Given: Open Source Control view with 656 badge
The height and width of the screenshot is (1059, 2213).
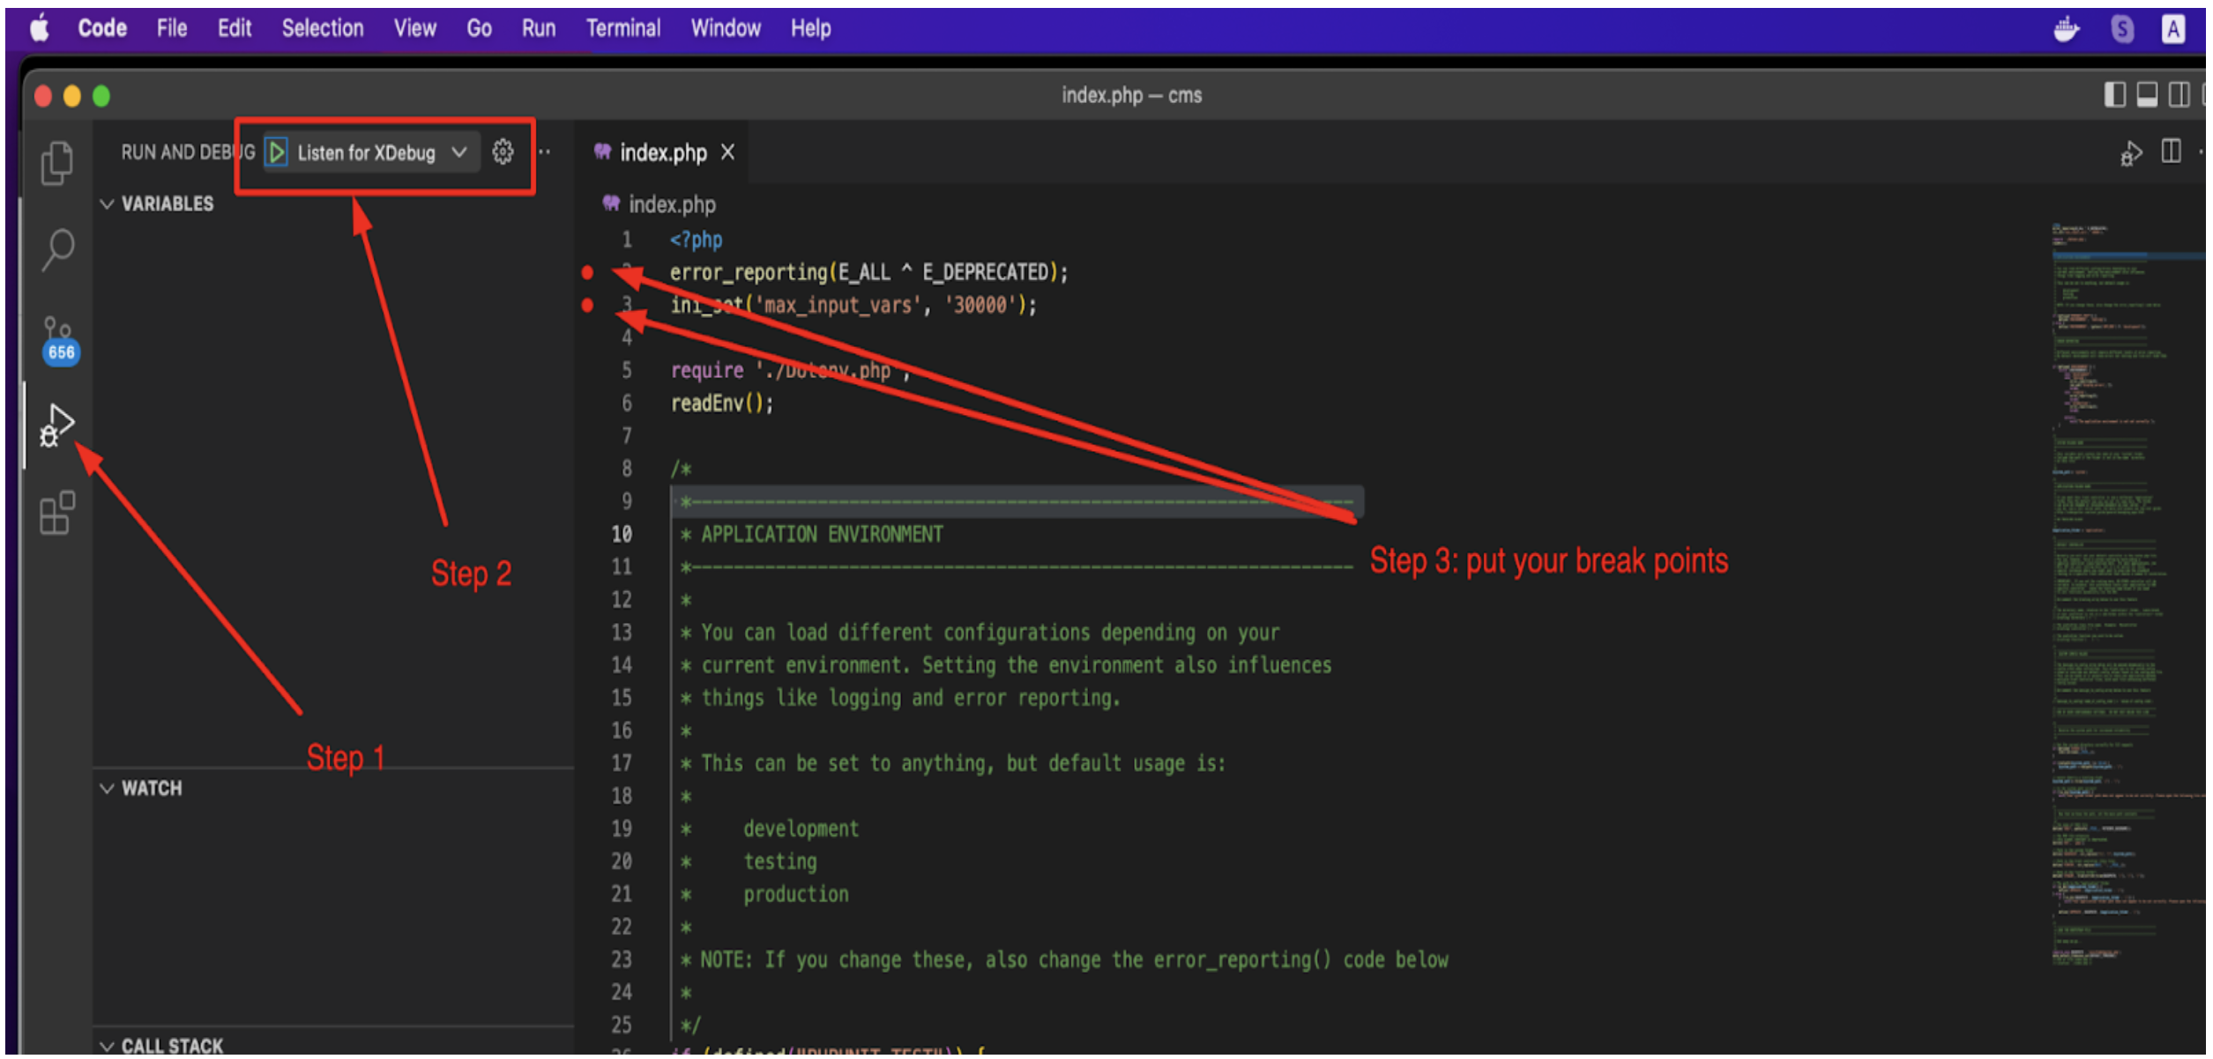Looking at the screenshot, I should coord(58,340).
